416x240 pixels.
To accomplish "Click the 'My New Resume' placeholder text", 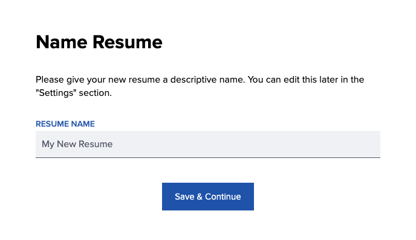I will (x=77, y=144).
